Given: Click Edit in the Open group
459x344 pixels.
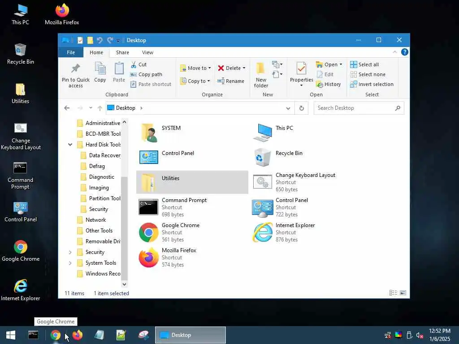Looking at the screenshot, I should point(325,74).
